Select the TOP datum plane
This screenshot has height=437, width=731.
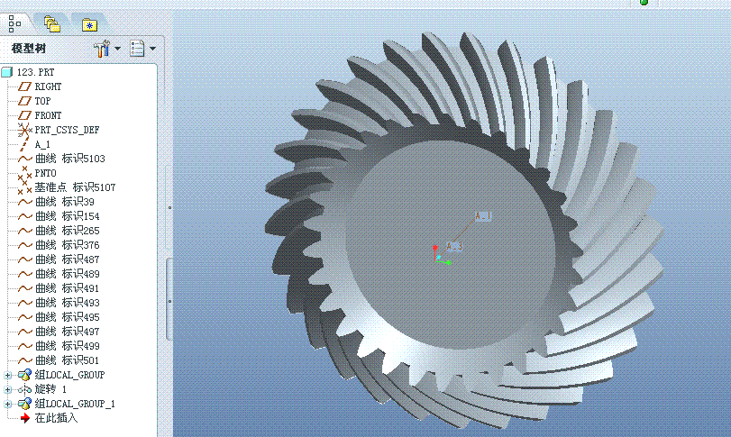click(42, 101)
